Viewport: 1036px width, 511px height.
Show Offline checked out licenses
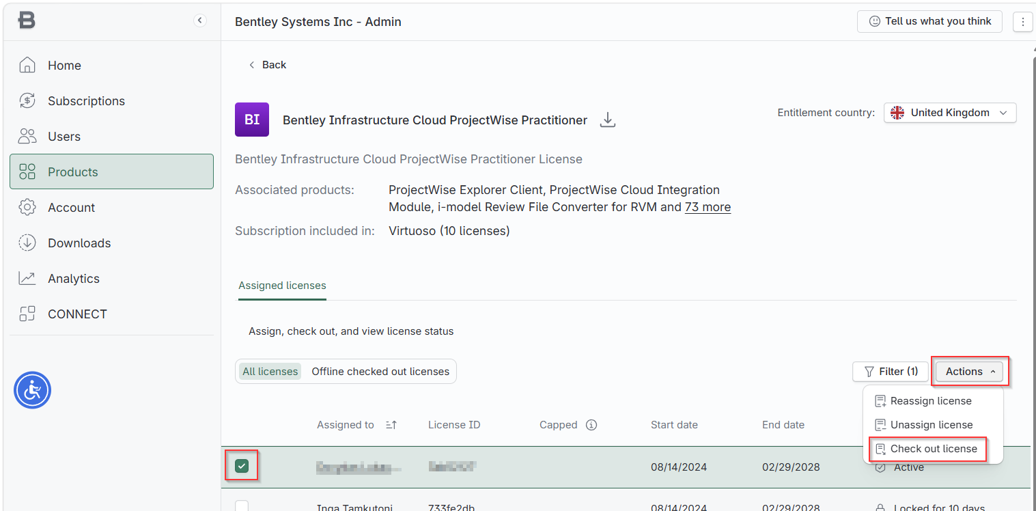pyautogui.click(x=380, y=372)
